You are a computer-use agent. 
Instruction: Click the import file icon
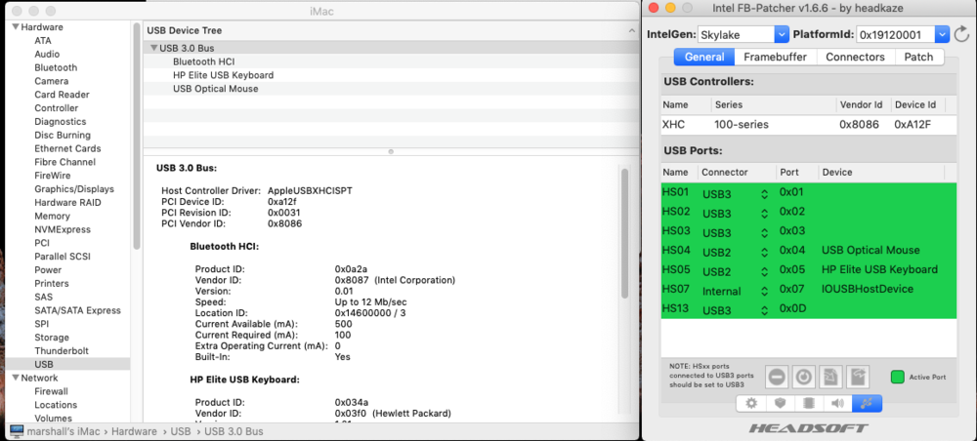coord(830,376)
